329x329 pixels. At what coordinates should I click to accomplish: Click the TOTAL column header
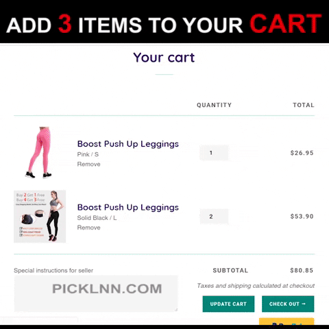[304, 105]
